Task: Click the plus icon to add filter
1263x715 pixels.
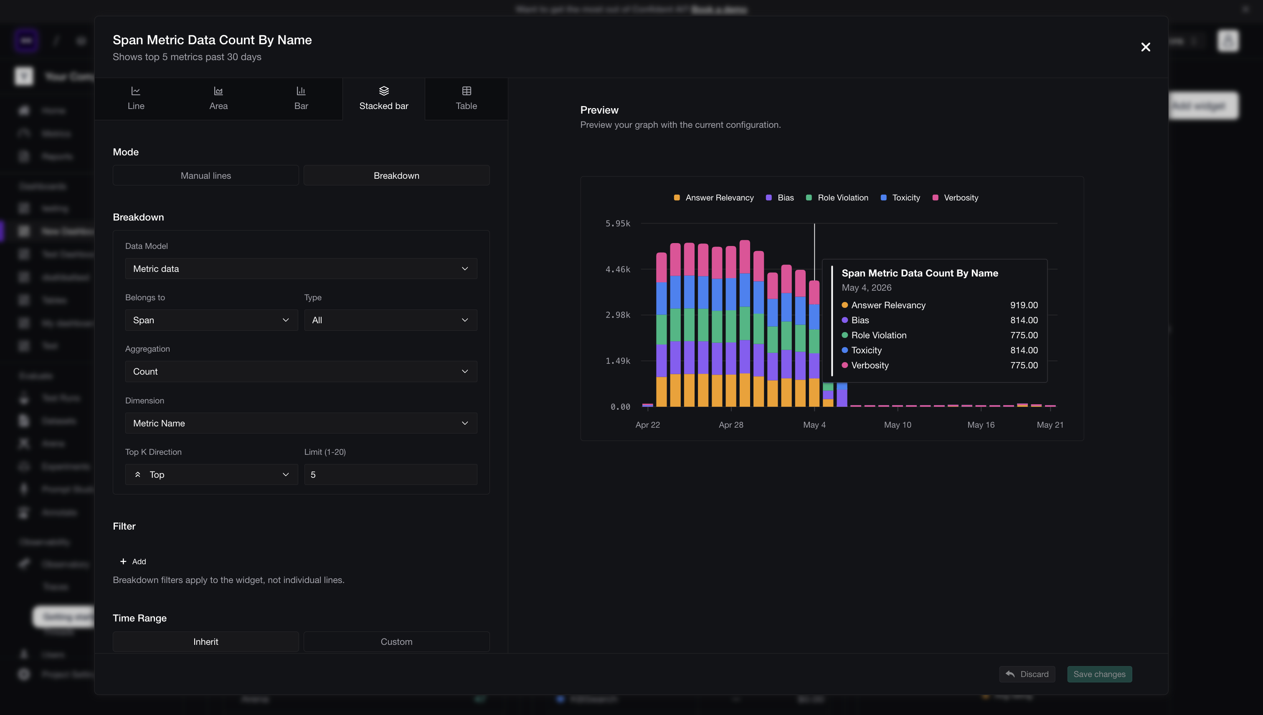Action: point(123,561)
